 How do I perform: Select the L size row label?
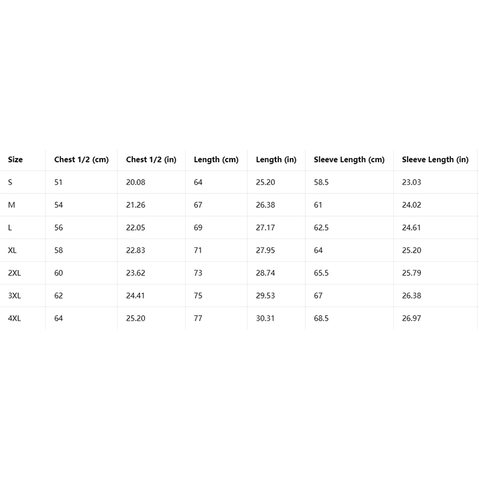[10, 228]
